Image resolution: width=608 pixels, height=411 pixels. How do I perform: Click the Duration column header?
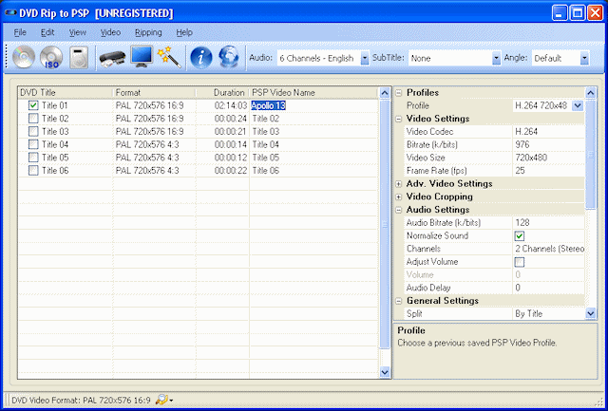222,93
